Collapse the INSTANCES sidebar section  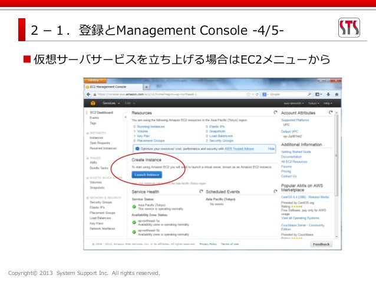tap(88, 133)
